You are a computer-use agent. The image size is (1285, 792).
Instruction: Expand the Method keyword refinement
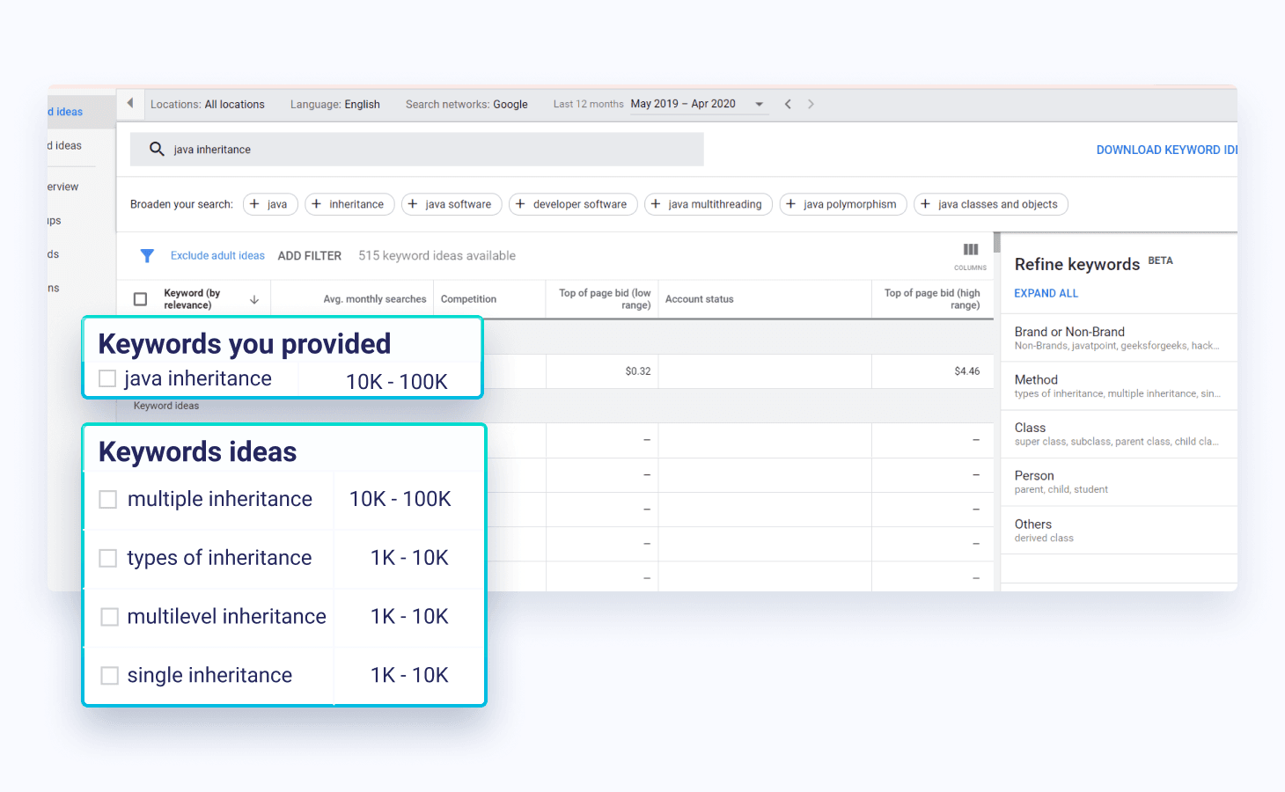(1036, 379)
